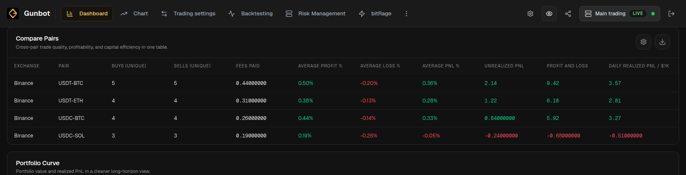Screen dimensions: 686x175
Task: Click daily realized PNL value -0.51000000
Action: click(x=626, y=136)
